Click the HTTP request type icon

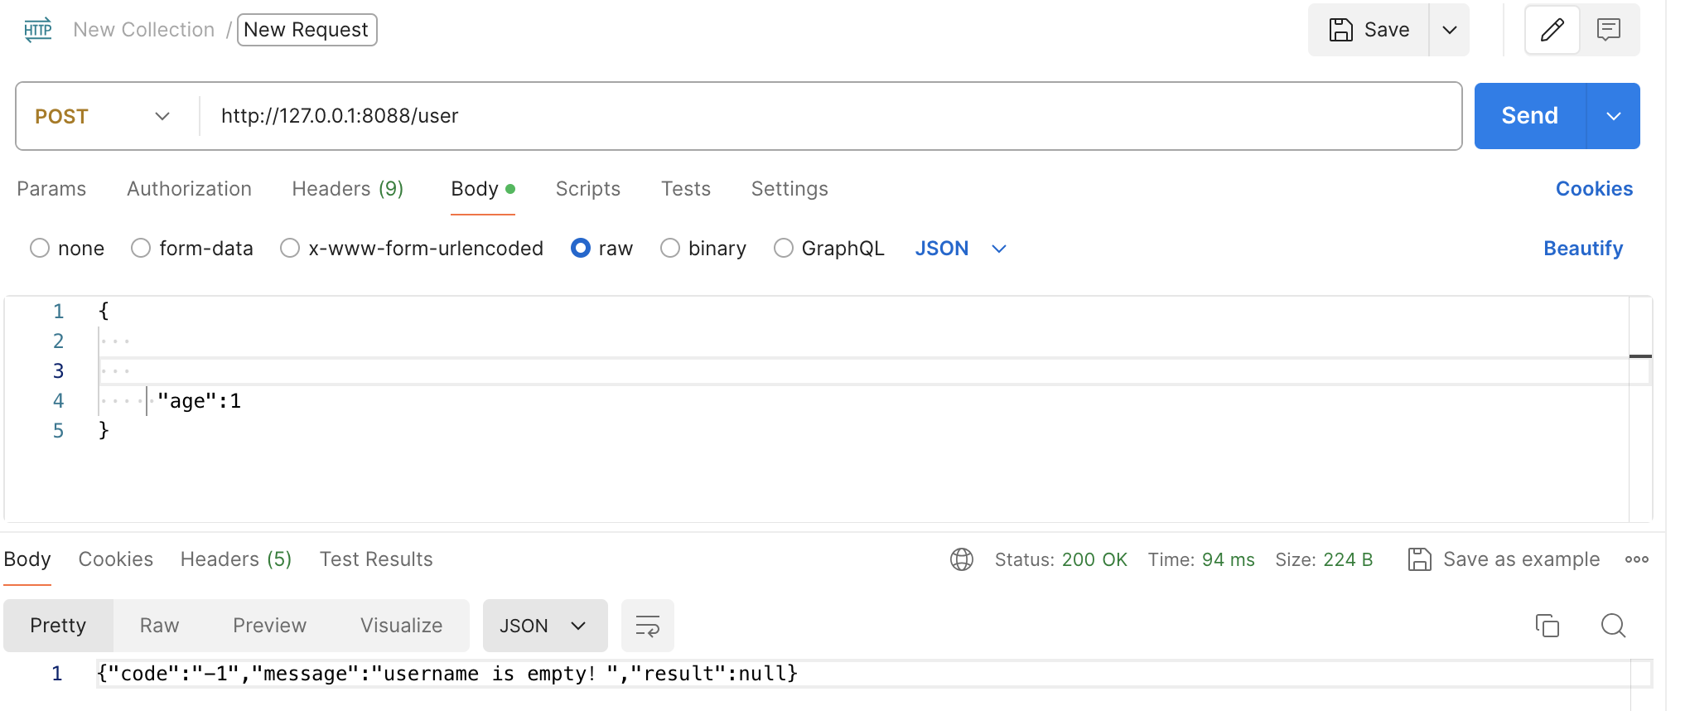pos(38,30)
